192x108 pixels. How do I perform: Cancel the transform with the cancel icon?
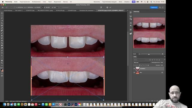(107, 7)
